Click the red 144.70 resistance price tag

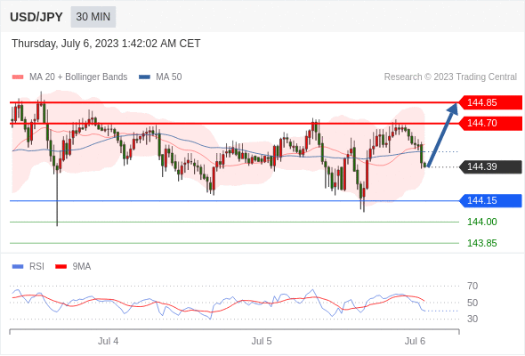(489, 123)
